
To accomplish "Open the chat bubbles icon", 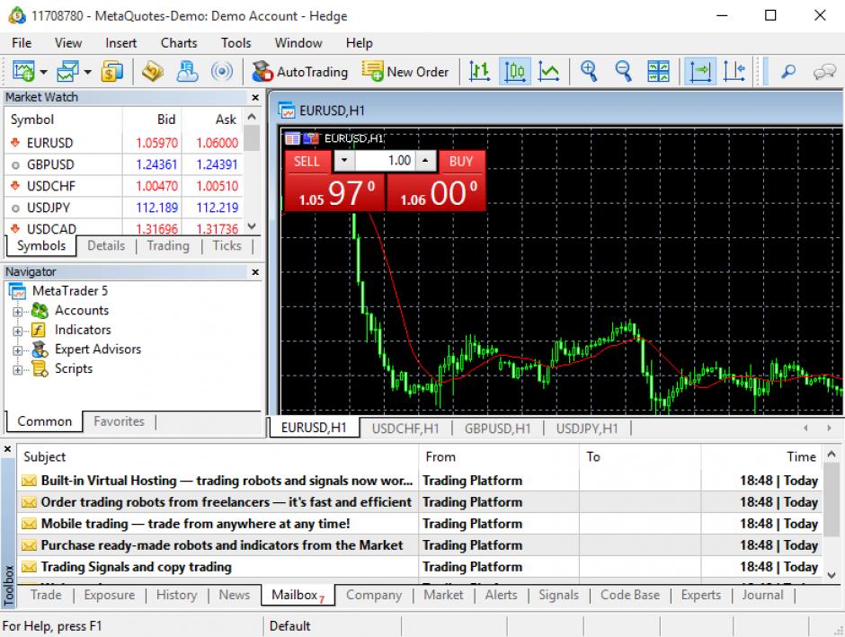I will 824,71.
